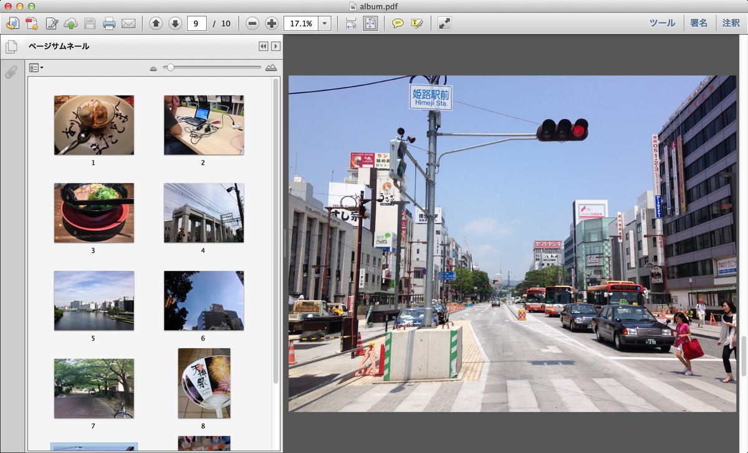Viewport: 748px width, 453px height.
Task: Click the large mountains enlarge-thumbnail icon
Action: (x=271, y=67)
